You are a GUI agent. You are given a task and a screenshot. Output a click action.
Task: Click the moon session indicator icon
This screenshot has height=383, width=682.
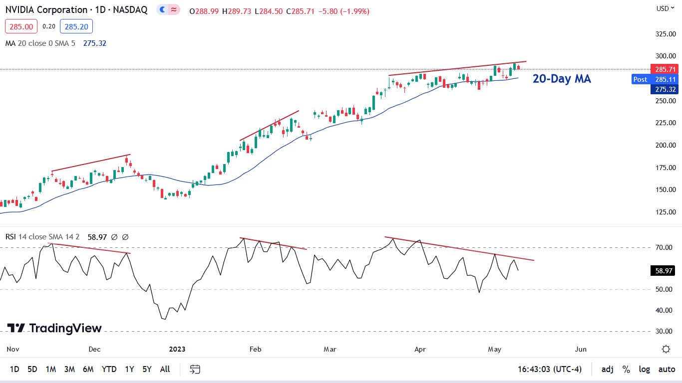162,9
